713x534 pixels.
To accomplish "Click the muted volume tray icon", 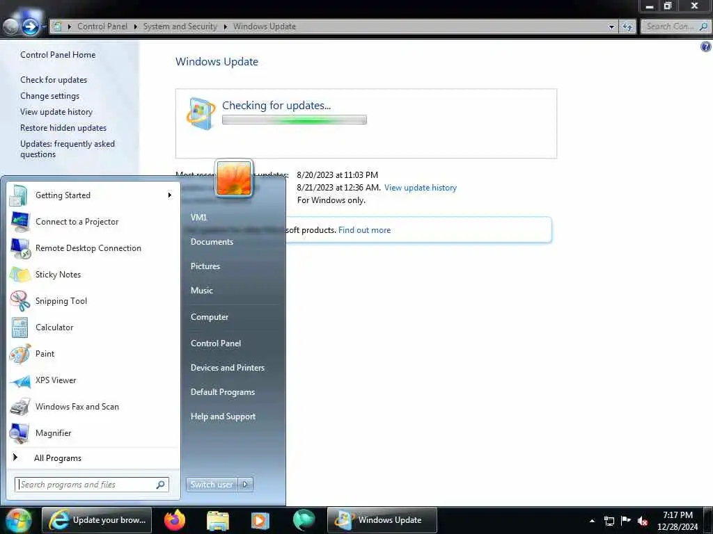I will [643, 521].
